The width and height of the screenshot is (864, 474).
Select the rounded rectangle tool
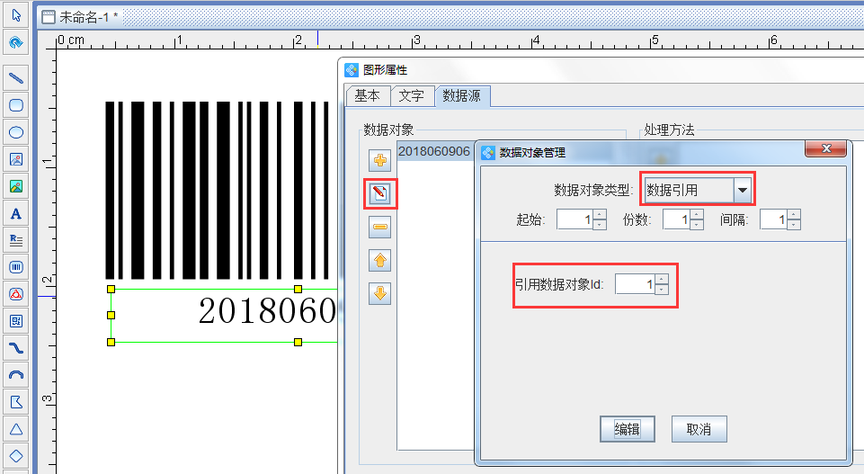click(15, 105)
